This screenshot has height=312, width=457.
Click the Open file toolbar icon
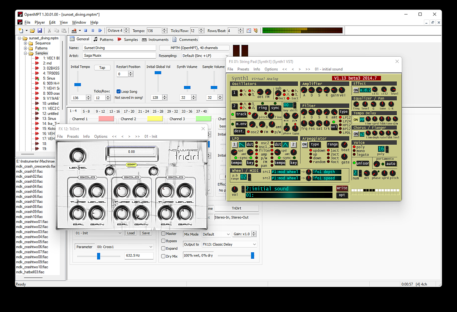33,30
